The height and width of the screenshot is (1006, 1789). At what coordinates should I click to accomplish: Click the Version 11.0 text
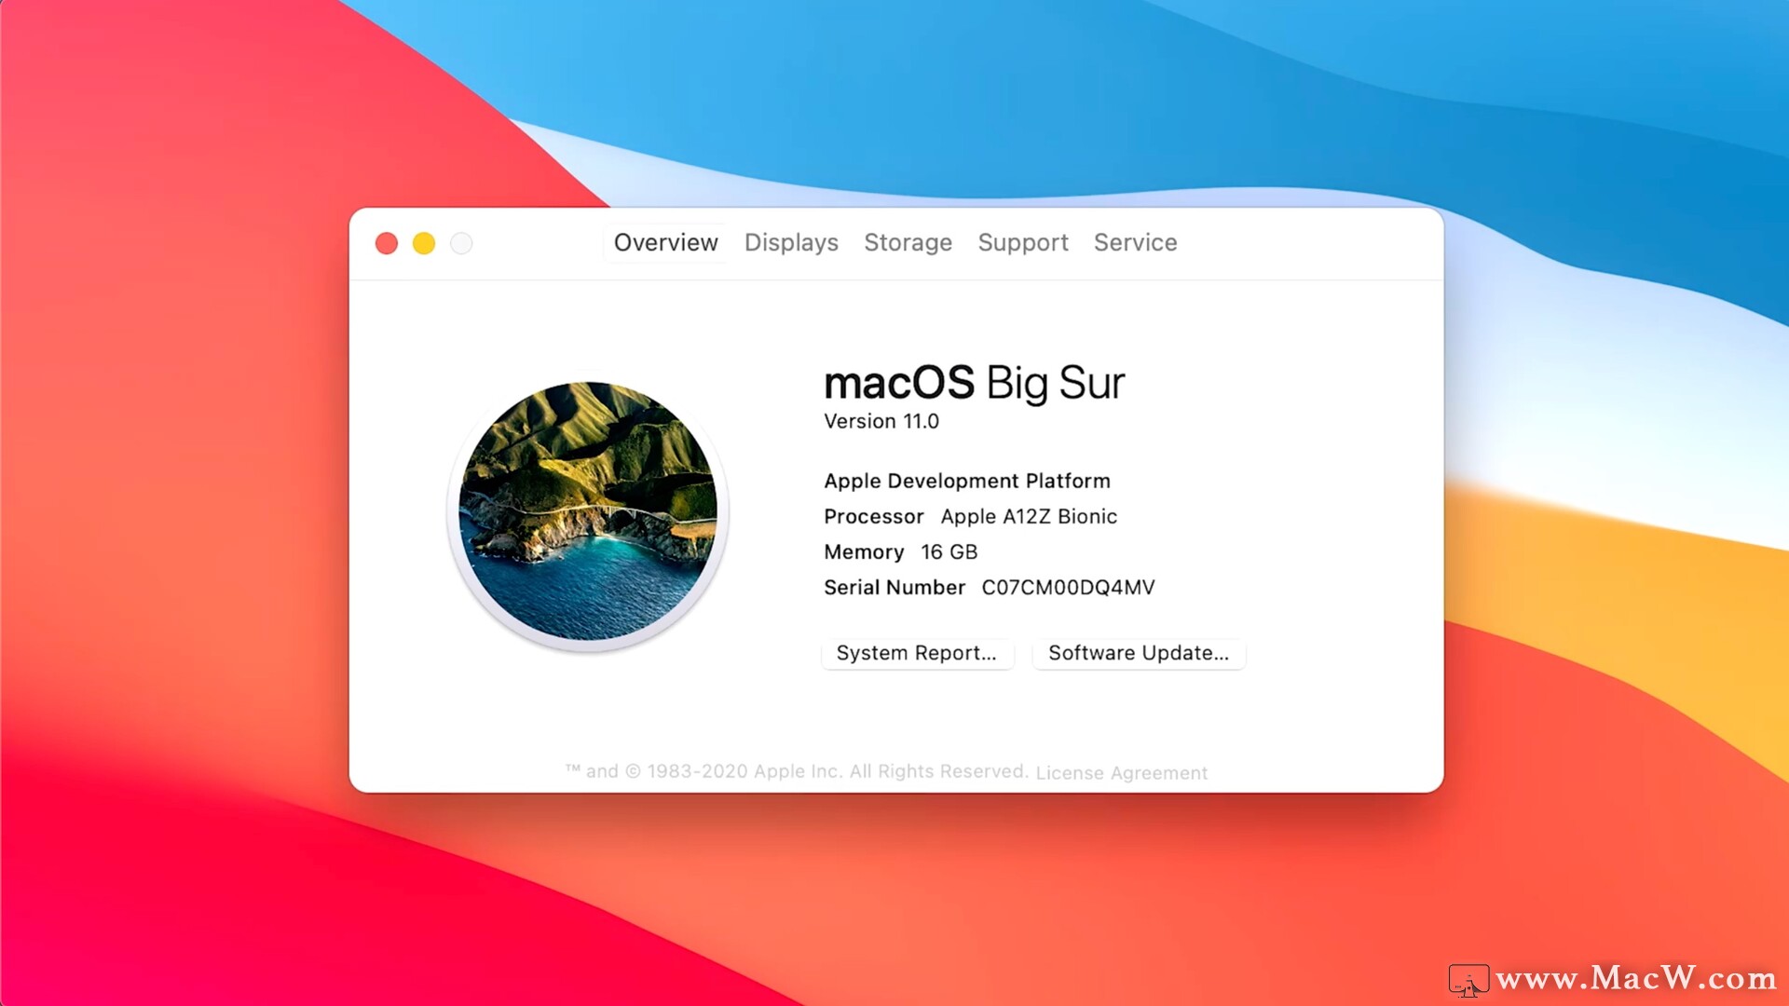pyautogui.click(x=884, y=421)
